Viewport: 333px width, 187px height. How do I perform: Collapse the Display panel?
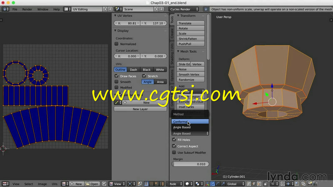pos(115,31)
